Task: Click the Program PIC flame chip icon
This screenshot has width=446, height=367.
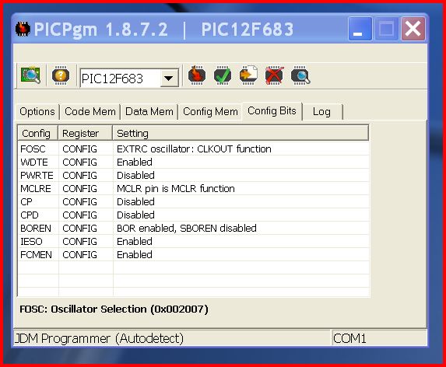Action: [197, 75]
